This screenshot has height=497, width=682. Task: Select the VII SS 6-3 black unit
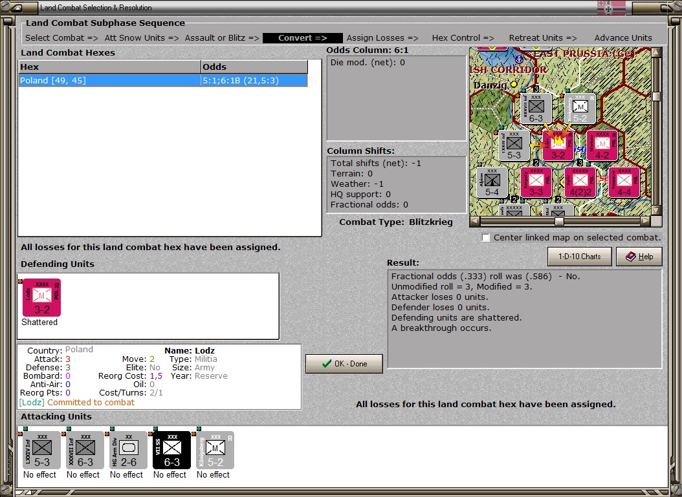[x=172, y=450]
